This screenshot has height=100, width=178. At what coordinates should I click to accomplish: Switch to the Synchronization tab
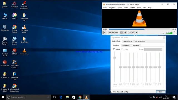140,41
